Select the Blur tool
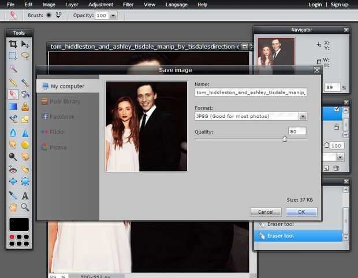This screenshot has width=358, height=278. pos(13,132)
